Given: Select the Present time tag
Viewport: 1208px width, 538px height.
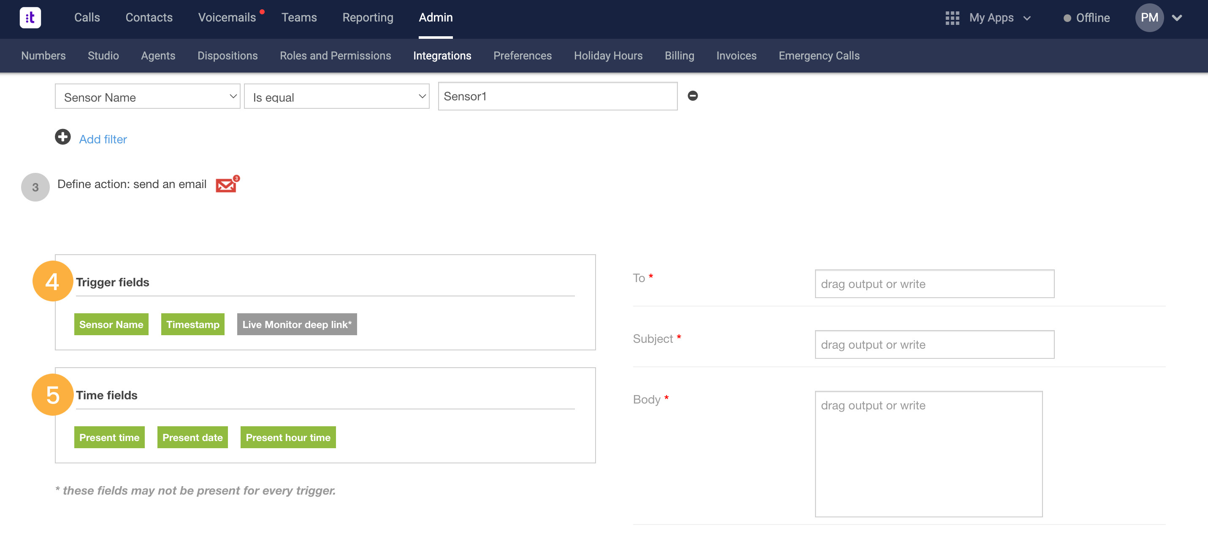Looking at the screenshot, I should click(109, 437).
